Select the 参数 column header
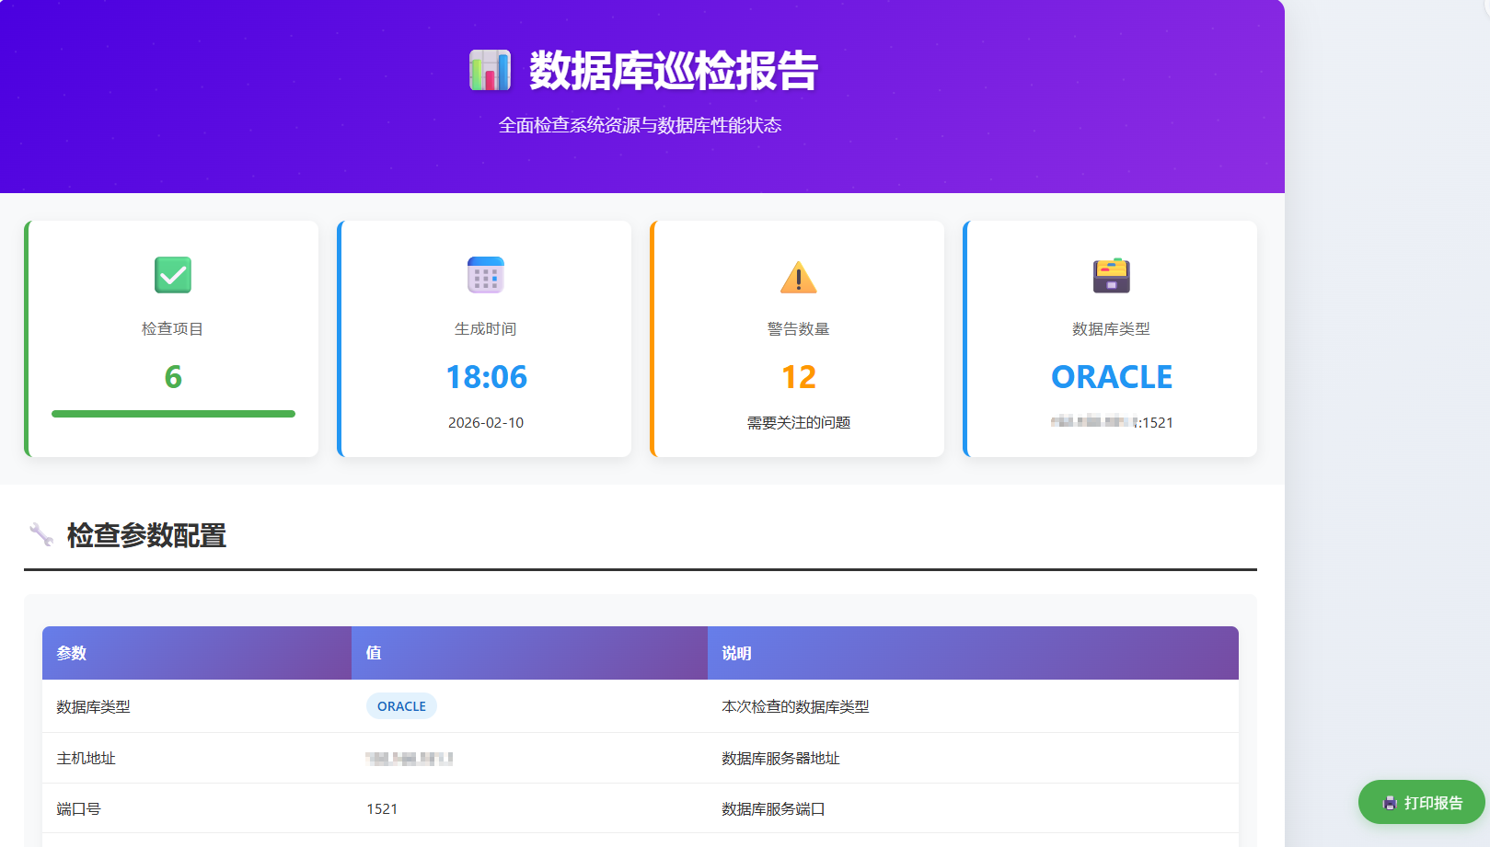The width and height of the screenshot is (1490, 847). (197, 653)
